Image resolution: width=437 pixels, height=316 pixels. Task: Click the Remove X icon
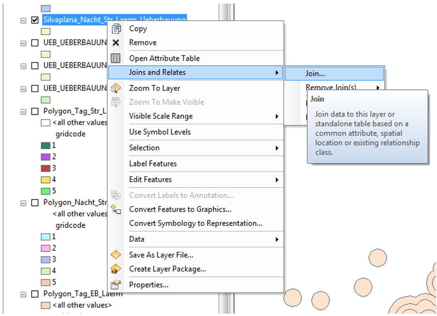click(116, 42)
